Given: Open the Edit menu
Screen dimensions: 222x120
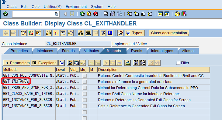Looking at the screenshot, I should (x=24, y=7).
